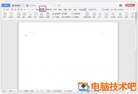Image resolution: width=138 pixels, height=94 pixels.
Task: Insert a comment (批注) ribbon icon
Action: pyautogui.click(x=106, y=14)
